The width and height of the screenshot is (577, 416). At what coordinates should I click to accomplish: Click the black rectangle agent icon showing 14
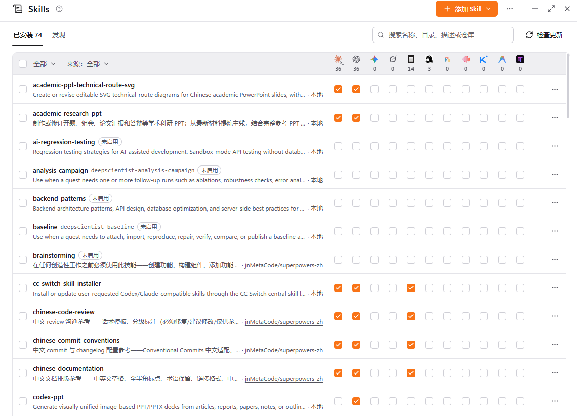[411, 59]
